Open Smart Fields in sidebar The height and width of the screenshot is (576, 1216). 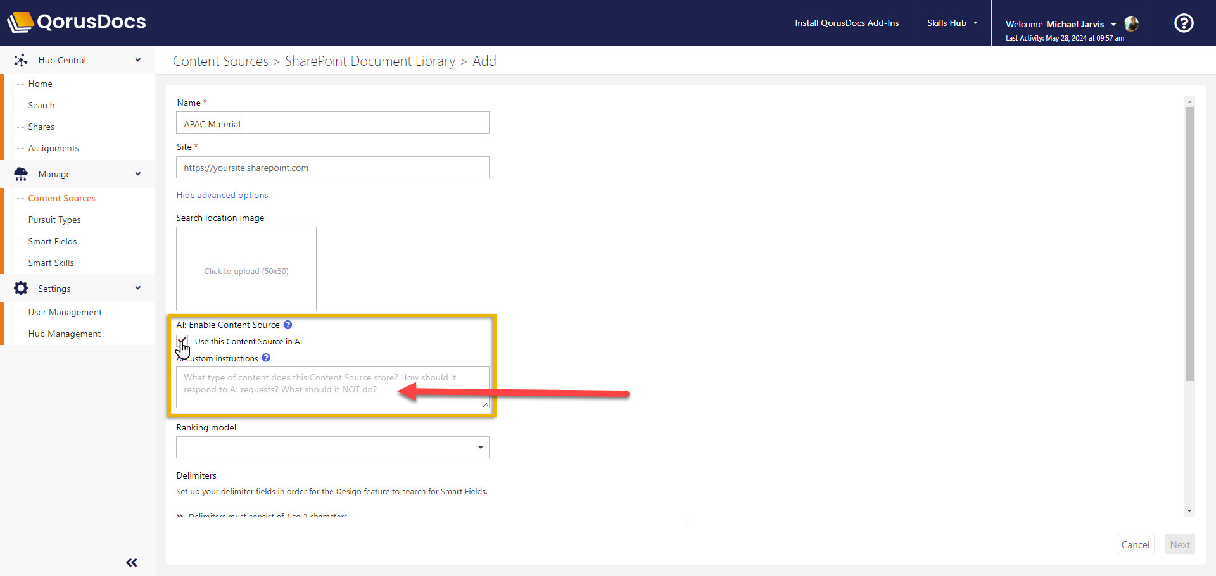click(53, 241)
